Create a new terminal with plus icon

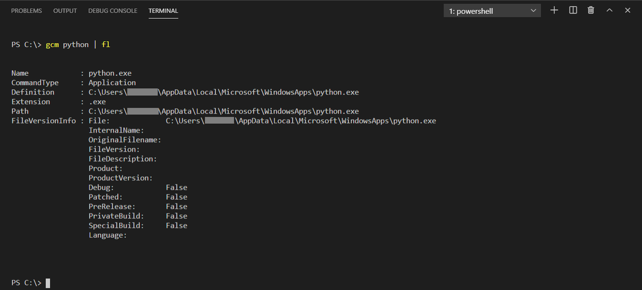point(554,10)
